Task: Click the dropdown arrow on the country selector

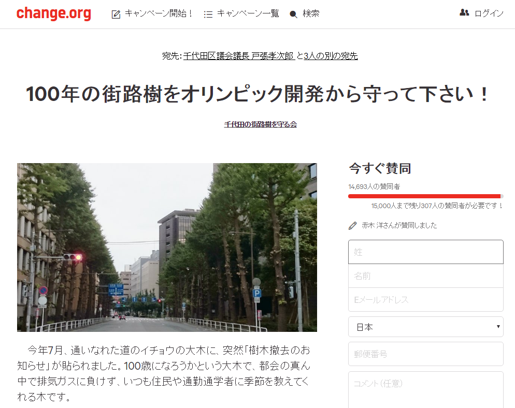Action: coord(498,327)
